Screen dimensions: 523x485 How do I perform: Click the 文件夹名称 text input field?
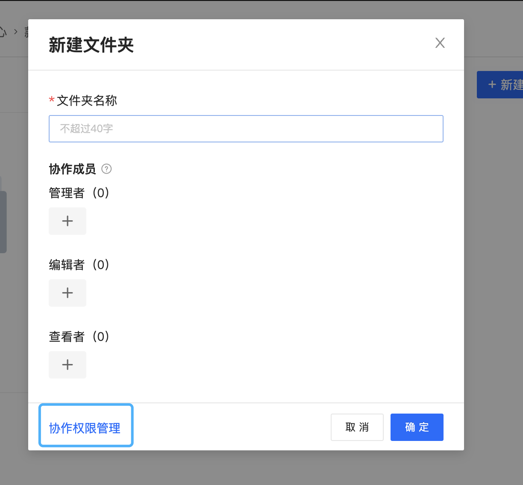[x=246, y=129]
